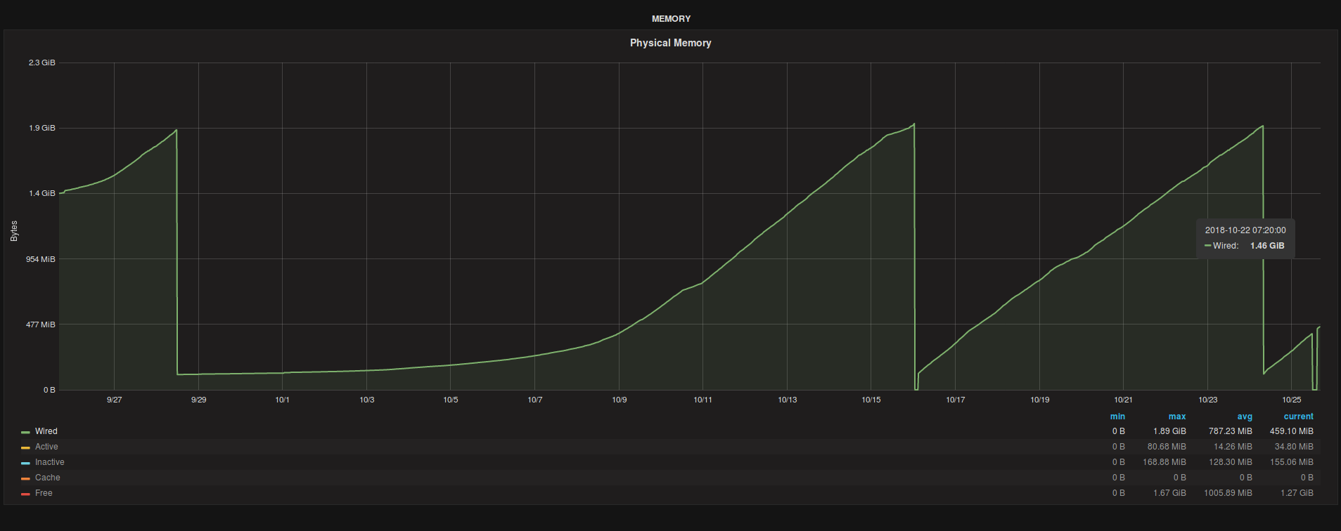Open color picker for yellow Active swatch
The height and width of the screenshot is (531, 1341).
click(x=25, y=447)
